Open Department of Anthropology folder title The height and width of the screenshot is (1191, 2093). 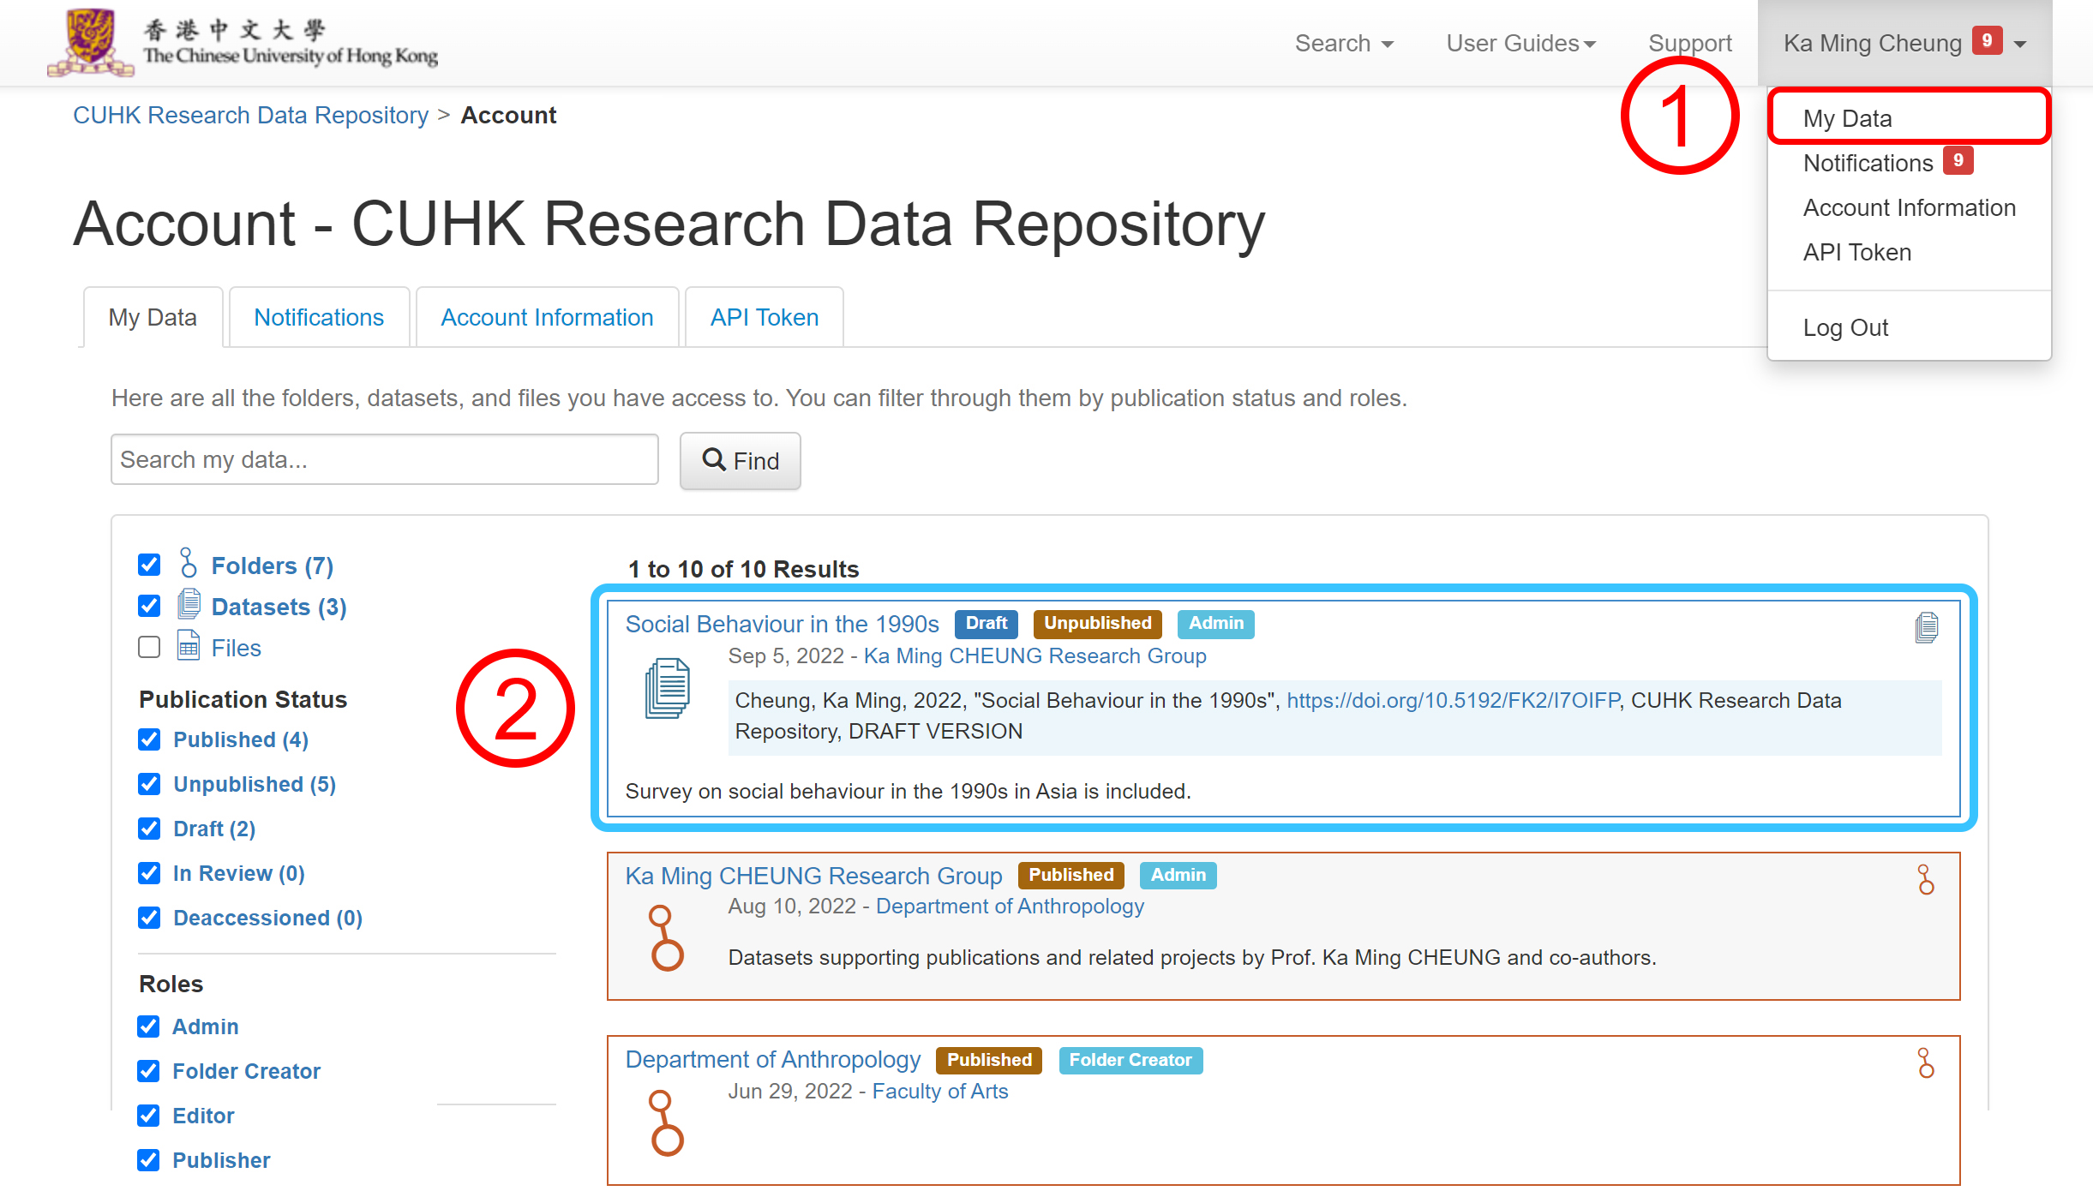pyautogui.click(x=772, y=1060)
